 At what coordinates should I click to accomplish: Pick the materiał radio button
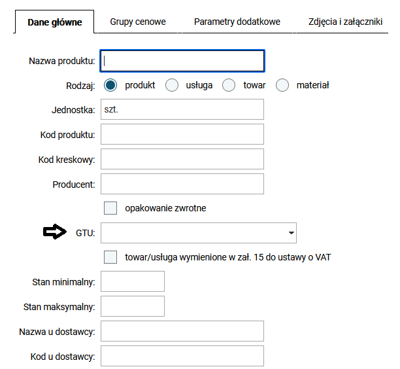[x=282, y=85]
